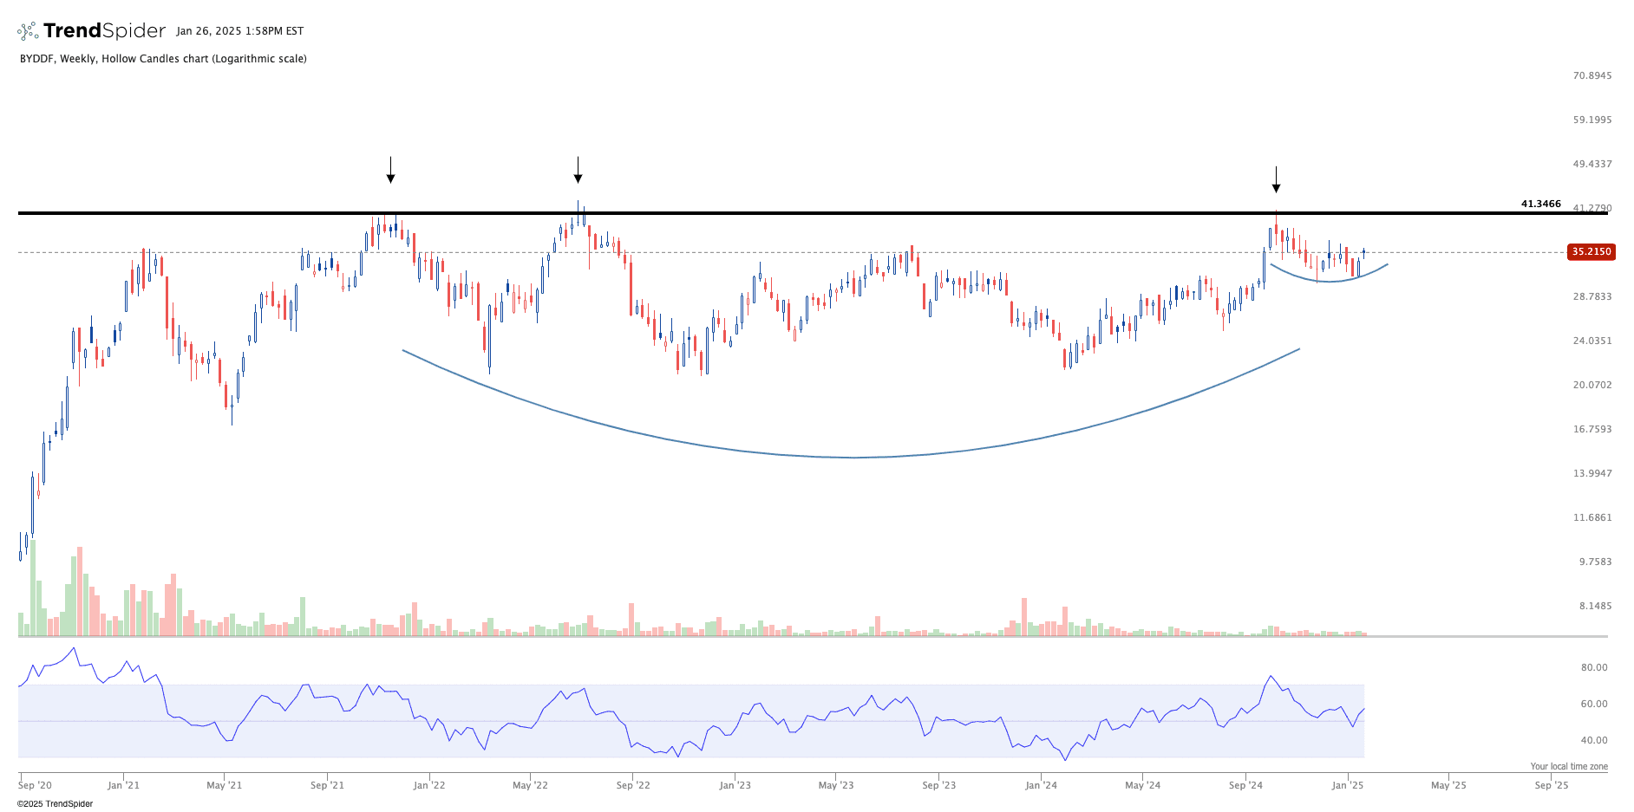This screenshot has width=1634, height=812.
Task: Click the TrendSpider logo icon
Action: tap(28, 31)
